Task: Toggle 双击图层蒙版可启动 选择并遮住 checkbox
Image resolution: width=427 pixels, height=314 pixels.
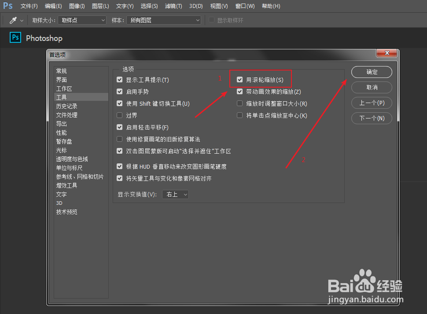Action: pos(120,151)
